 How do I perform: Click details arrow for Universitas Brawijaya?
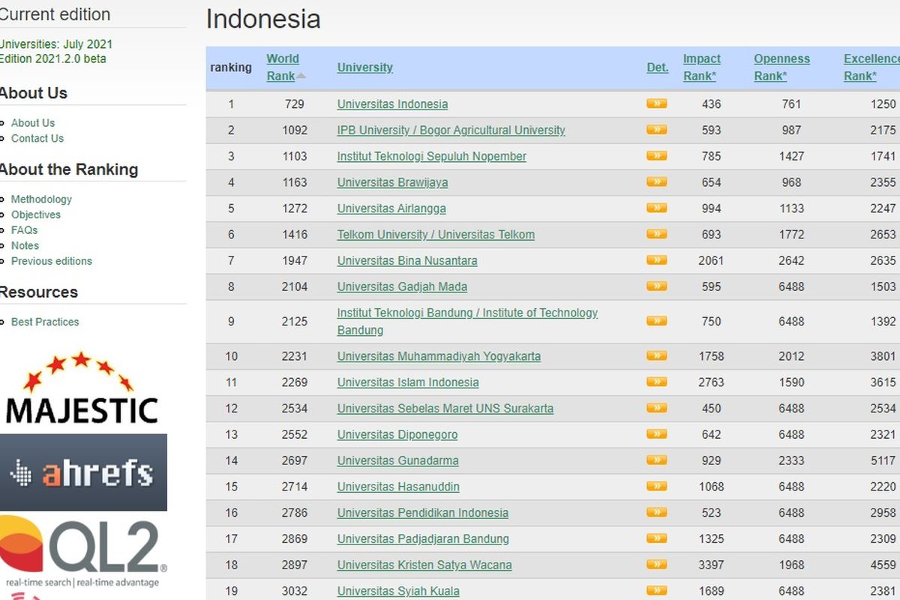click(656, 181)
